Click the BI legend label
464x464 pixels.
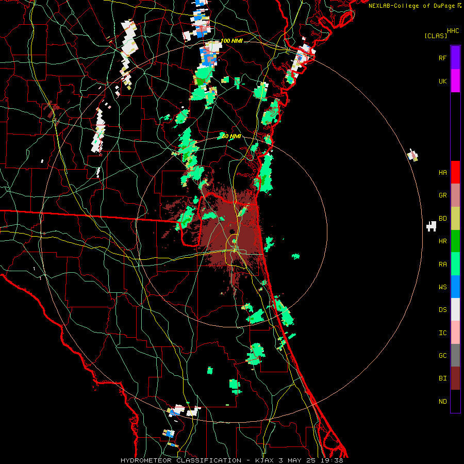pos(442,378)
